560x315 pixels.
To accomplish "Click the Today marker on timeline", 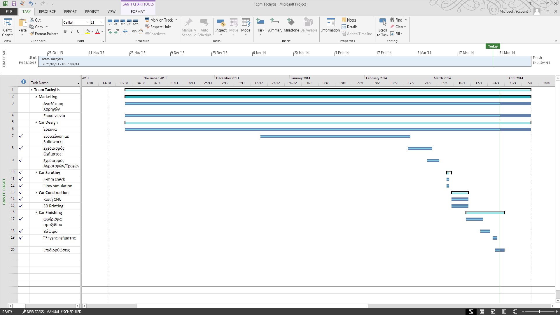I will pos(493,46).
